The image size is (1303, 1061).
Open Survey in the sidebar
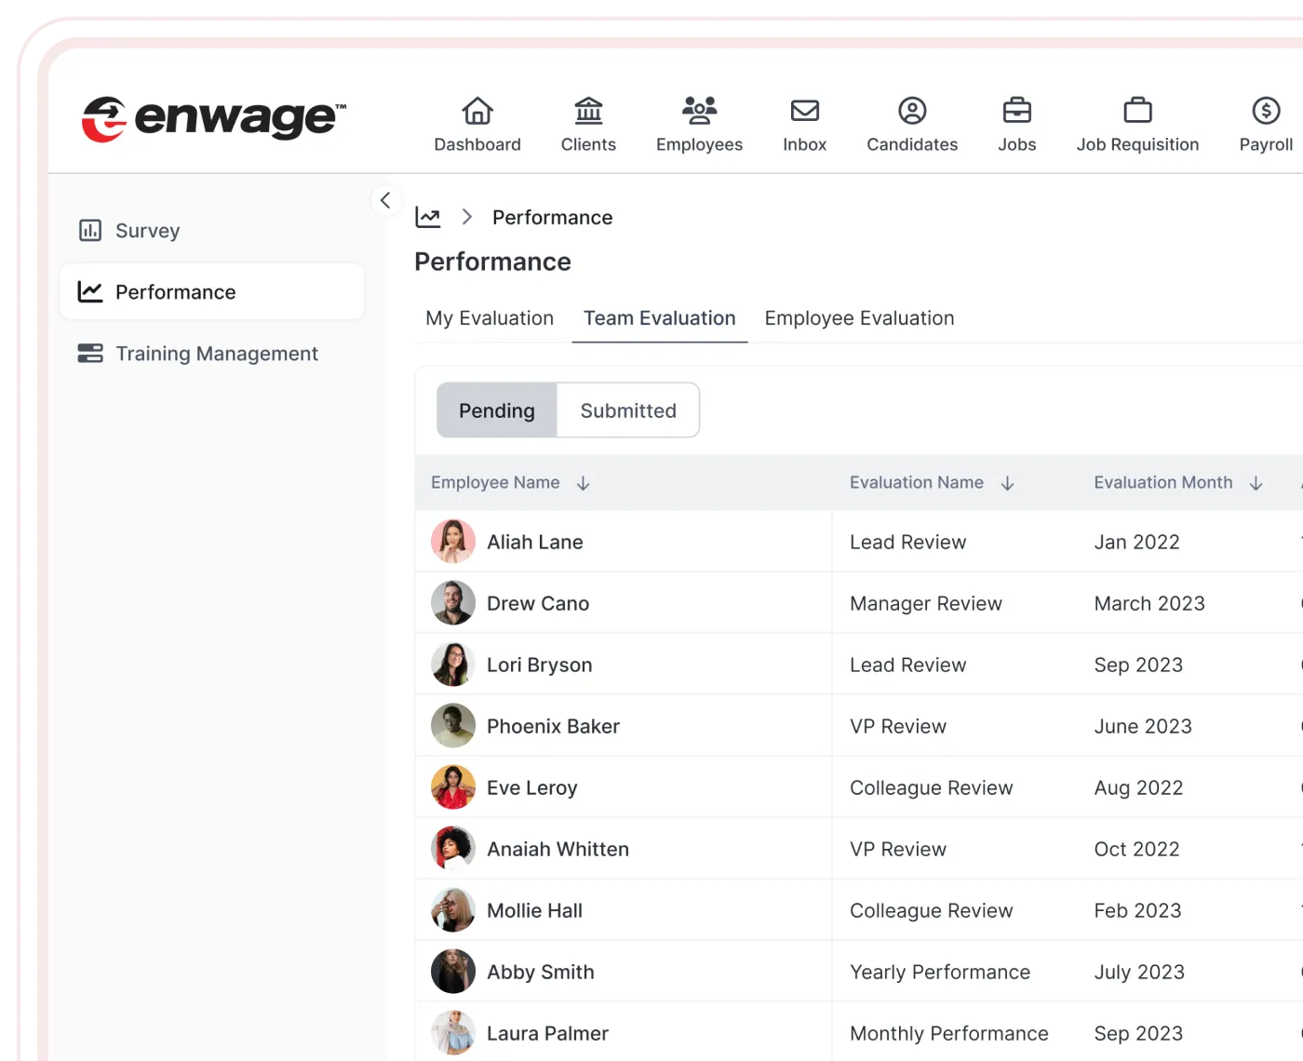(x=147, y=231)
